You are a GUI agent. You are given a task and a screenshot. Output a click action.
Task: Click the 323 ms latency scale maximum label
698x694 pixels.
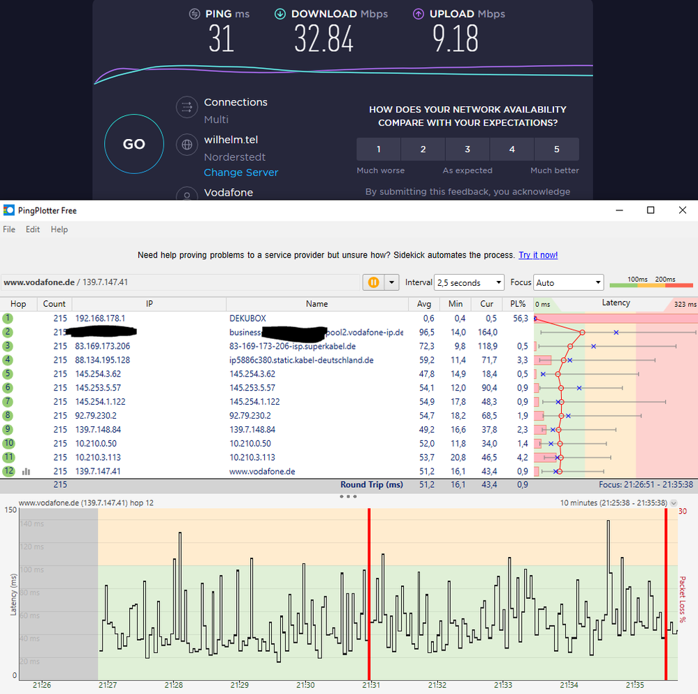click(685, 305)
